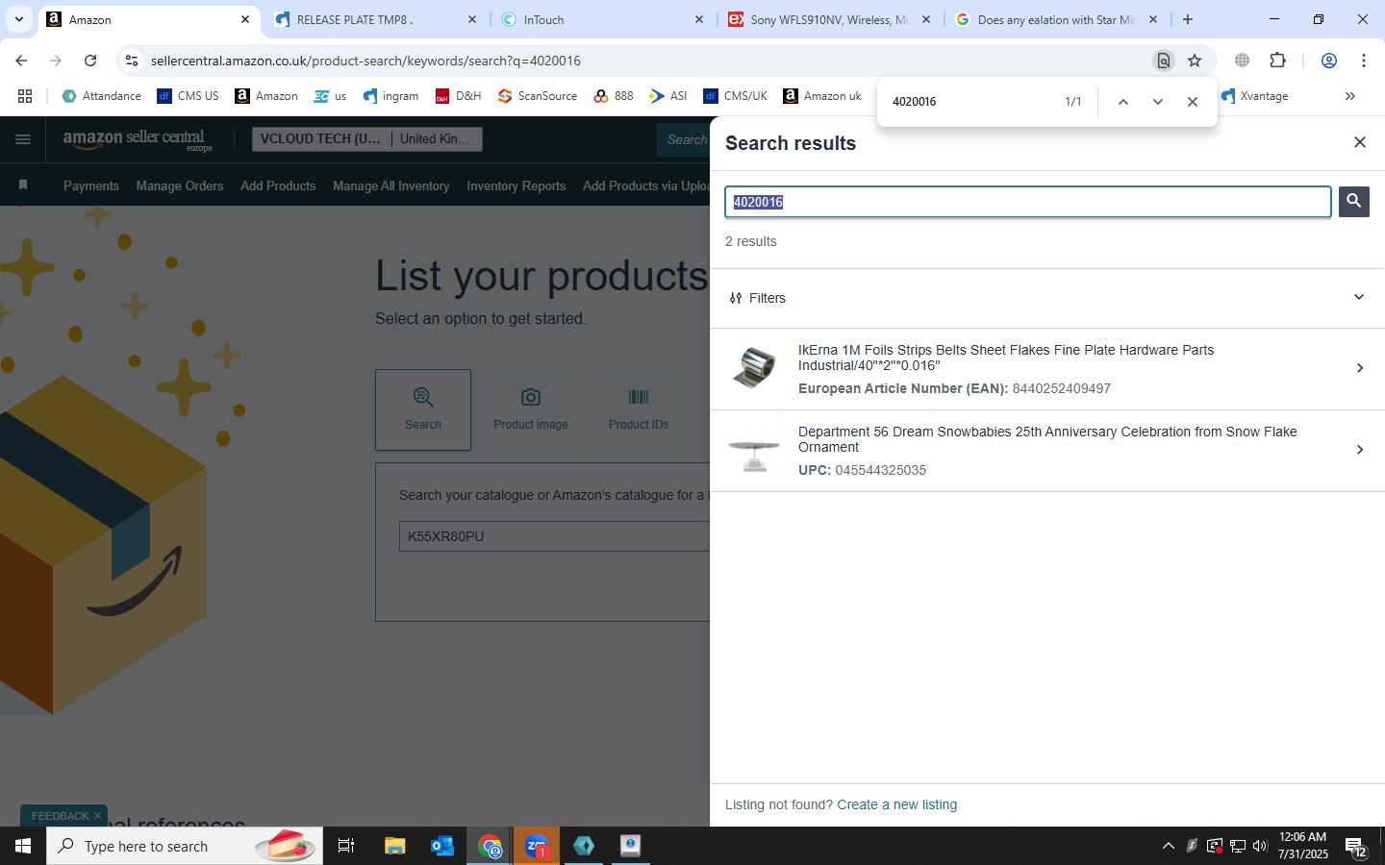Image resolution: width=1385 pixels, height=865 pixels.
Task: Open the Chrome profile icon
Action: coord(1329,61)
